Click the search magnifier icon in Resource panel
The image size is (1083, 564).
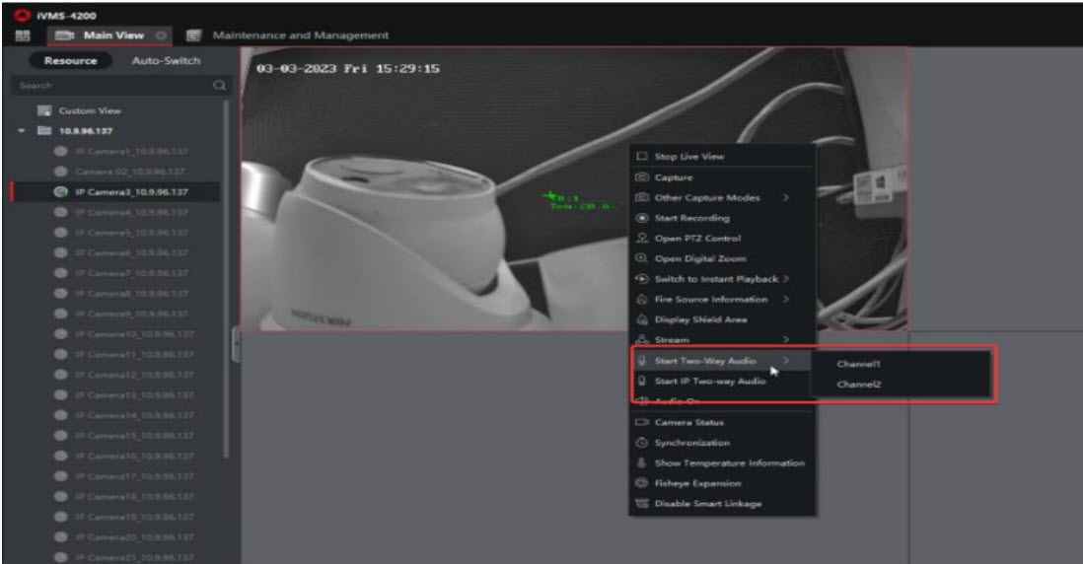[219, 86]
